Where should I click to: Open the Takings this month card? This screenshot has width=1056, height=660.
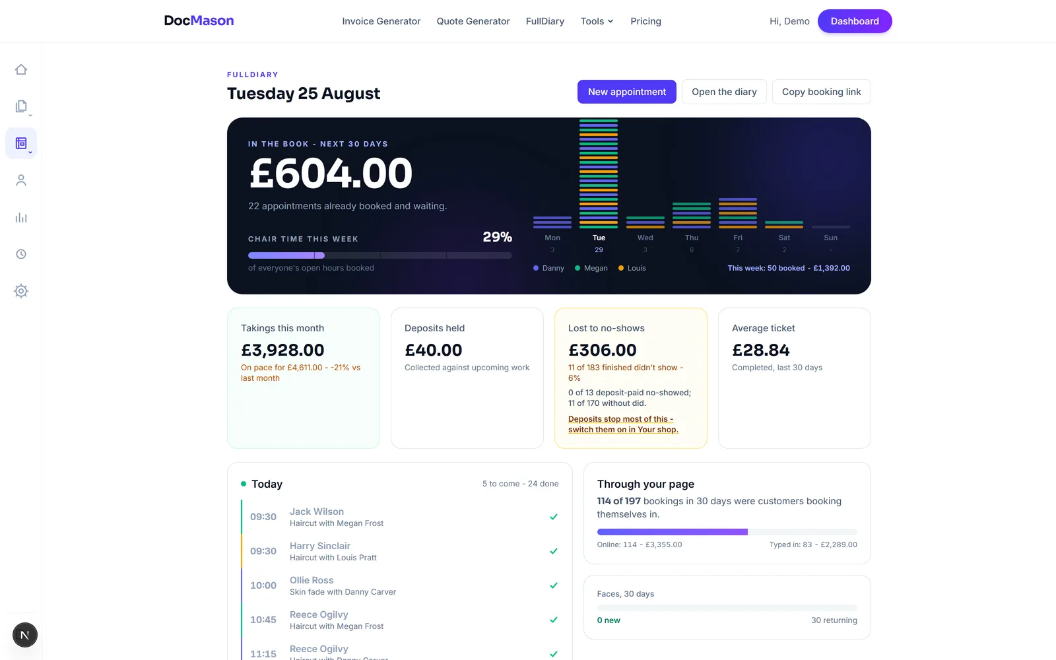[x=304, y=378]
